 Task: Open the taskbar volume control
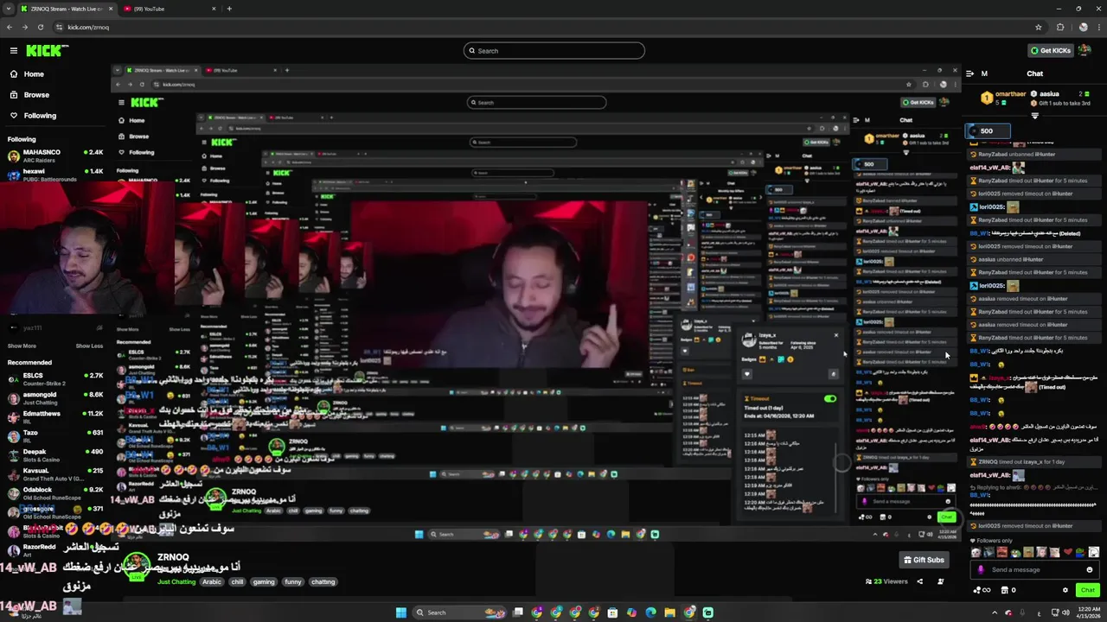(x=1064, y=612)
